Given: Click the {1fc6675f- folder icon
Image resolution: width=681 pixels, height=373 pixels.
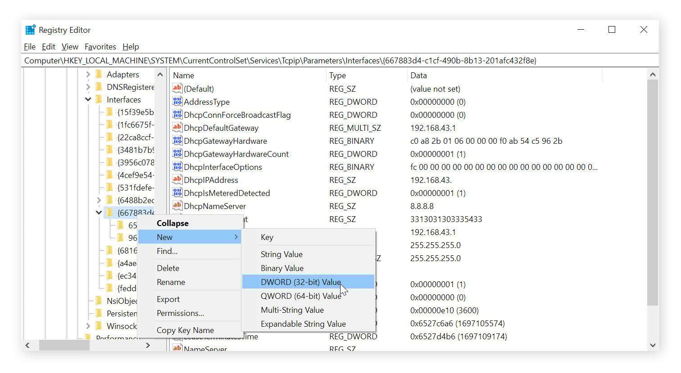Looking at the screenshot, I should (110, 124).
